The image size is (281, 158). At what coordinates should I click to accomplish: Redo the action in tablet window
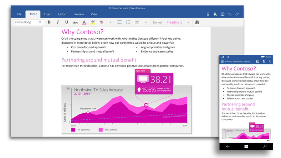click(x=237, y=14)
